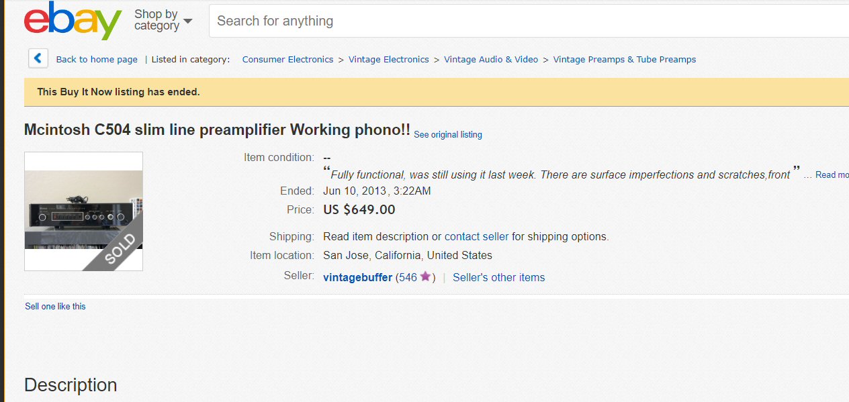
Task: Click the contact seller link
Action: tap(476, 237)
